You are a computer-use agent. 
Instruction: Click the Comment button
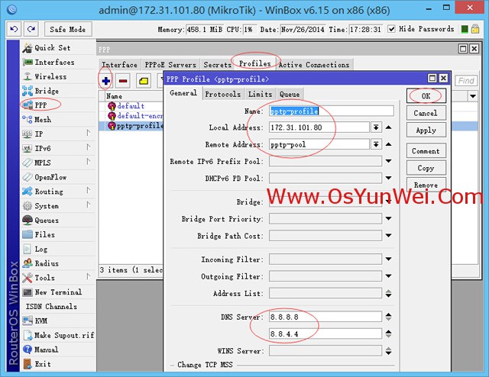[x=426, y=151]
